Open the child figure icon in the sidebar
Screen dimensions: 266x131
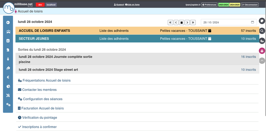(x=8, y=59)
